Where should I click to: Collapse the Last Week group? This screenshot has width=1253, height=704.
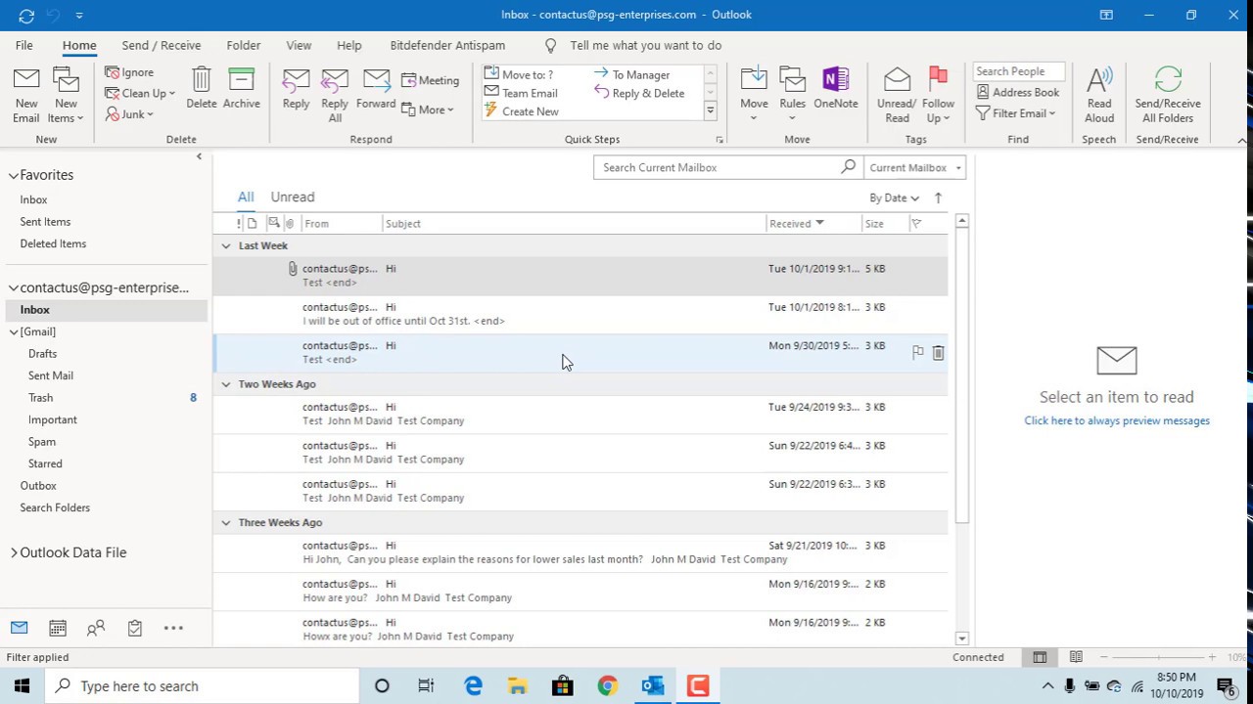[226, 246]
